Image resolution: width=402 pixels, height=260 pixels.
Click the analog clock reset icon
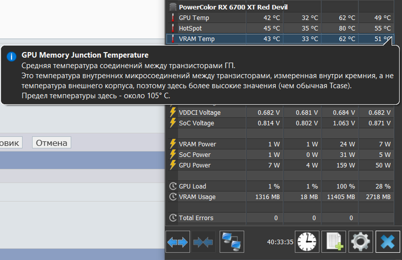point(307,242)
